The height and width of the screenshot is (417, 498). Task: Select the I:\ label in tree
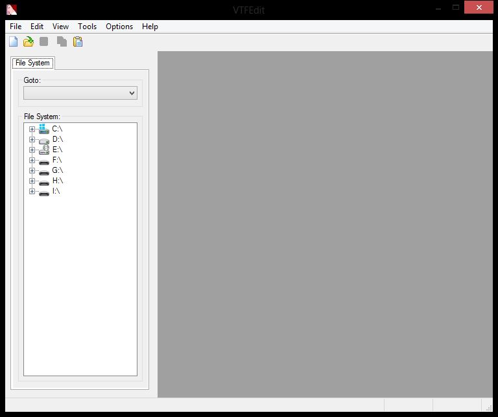point(56,191)
